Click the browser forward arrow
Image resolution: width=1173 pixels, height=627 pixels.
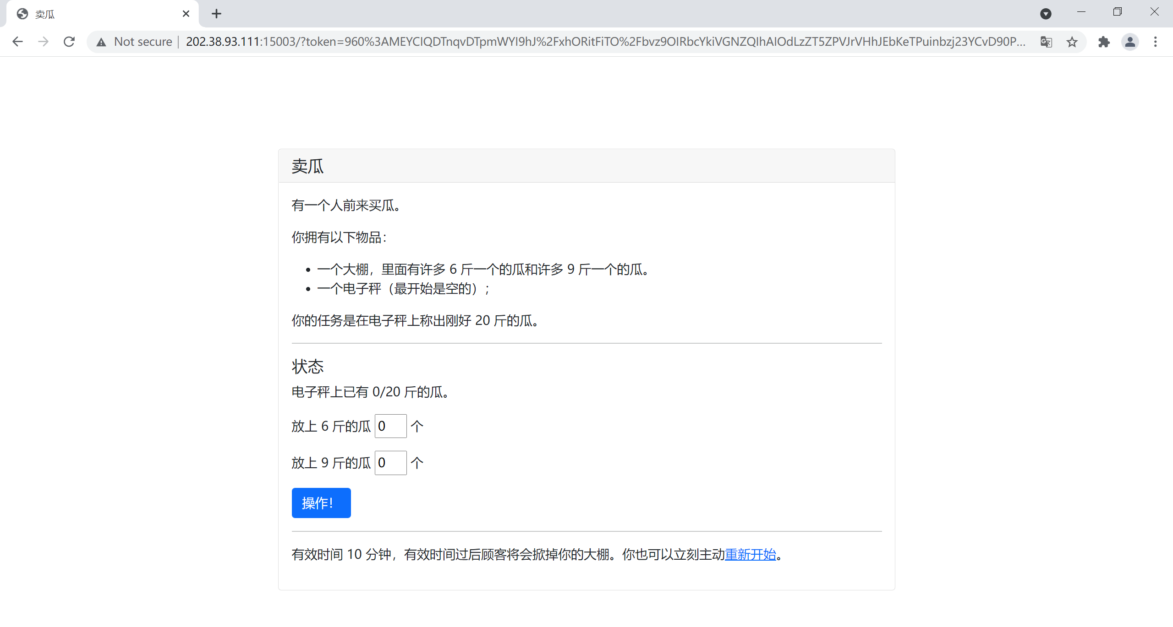(44, 42)
